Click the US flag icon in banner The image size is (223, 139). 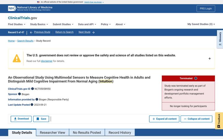point(38,2)
